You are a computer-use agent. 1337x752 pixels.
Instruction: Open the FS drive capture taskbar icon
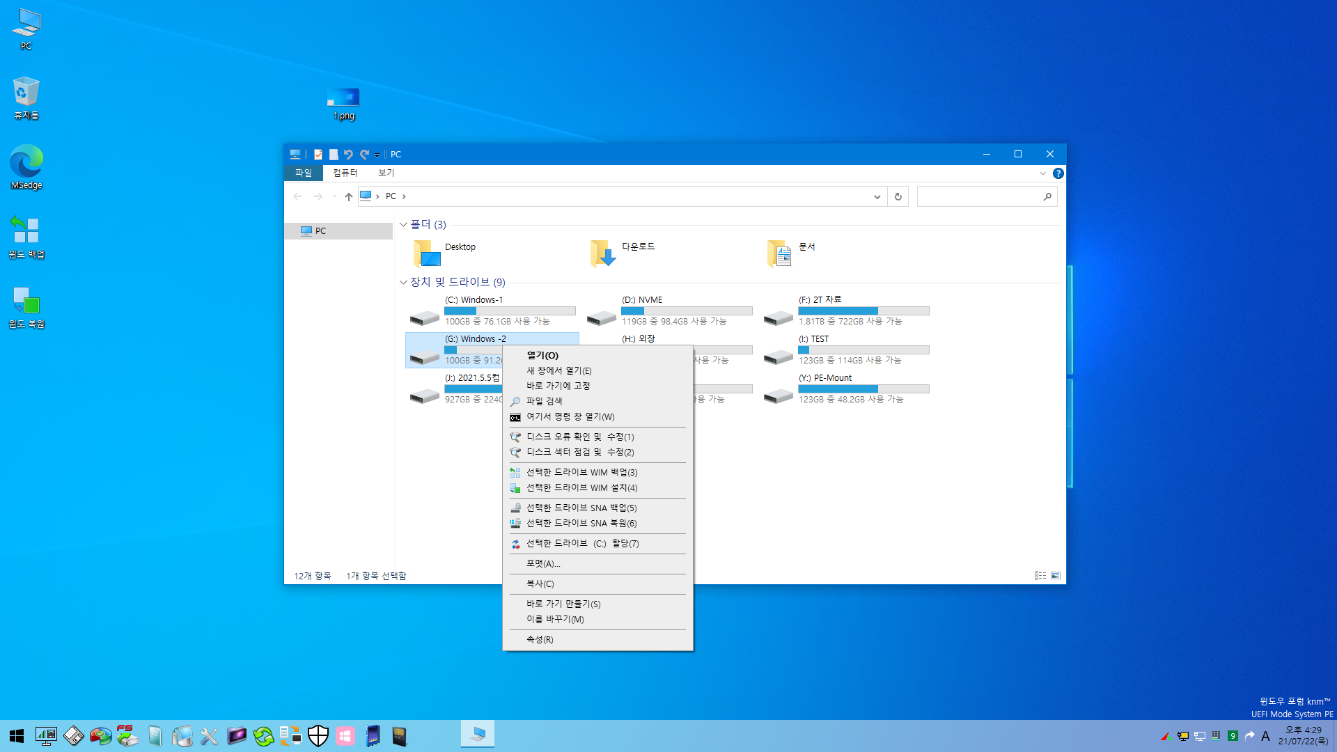[127, 736]
